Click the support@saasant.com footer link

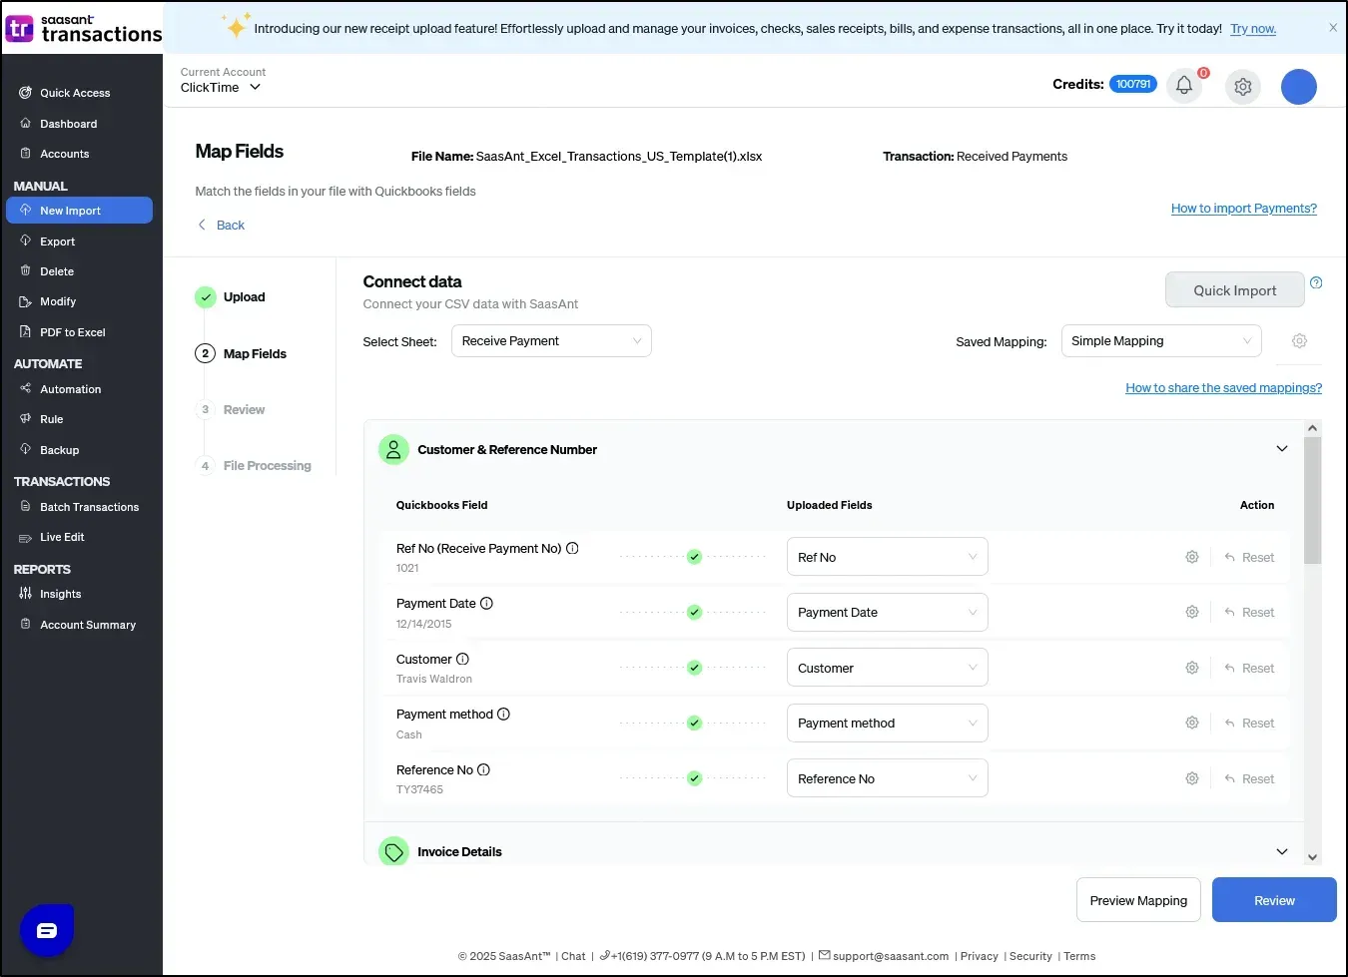point(891,956)
